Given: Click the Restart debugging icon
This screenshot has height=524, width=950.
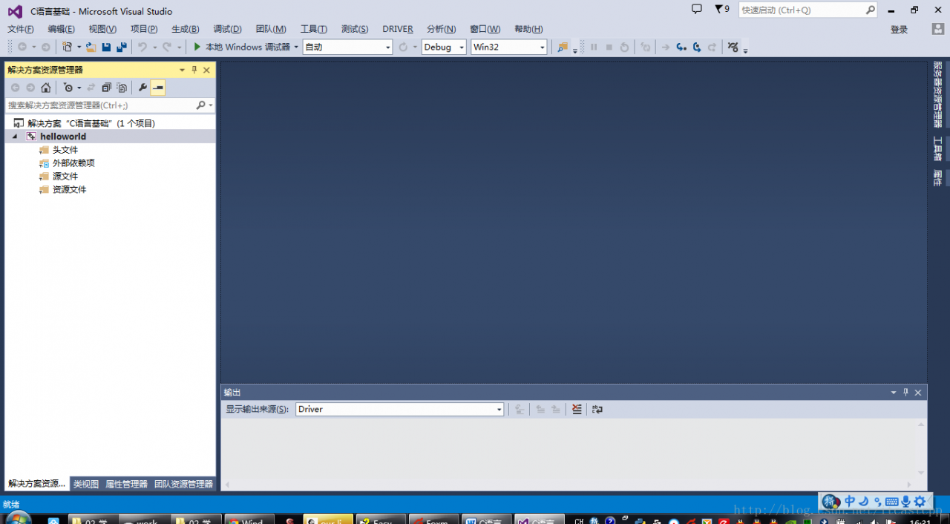Looking at the screenshot, I should pyautogui.click(x=624, y=47).
